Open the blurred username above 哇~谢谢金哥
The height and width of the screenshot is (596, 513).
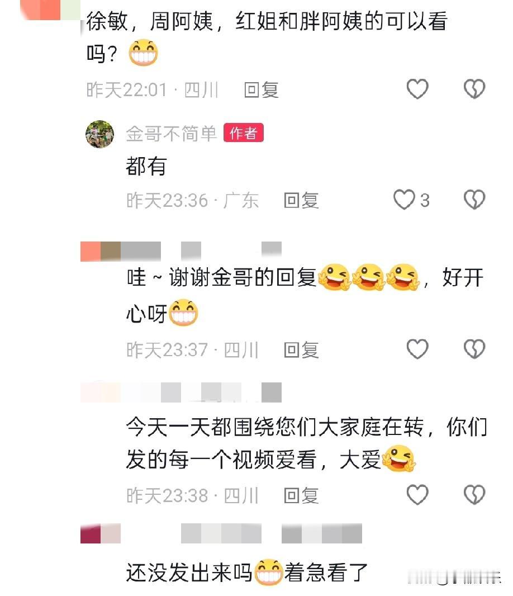coord(181,251)
